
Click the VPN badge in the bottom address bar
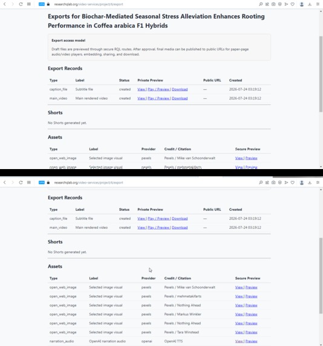(42, 182)
